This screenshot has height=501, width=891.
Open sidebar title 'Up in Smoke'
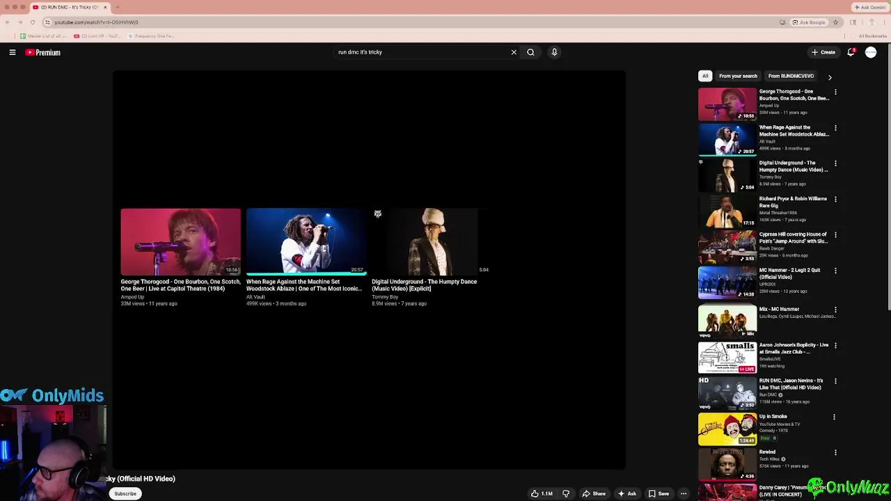tap(773, 416)
